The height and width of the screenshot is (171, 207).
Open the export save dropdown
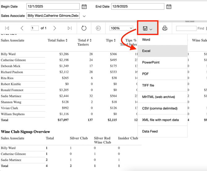(x=148, y=28)
